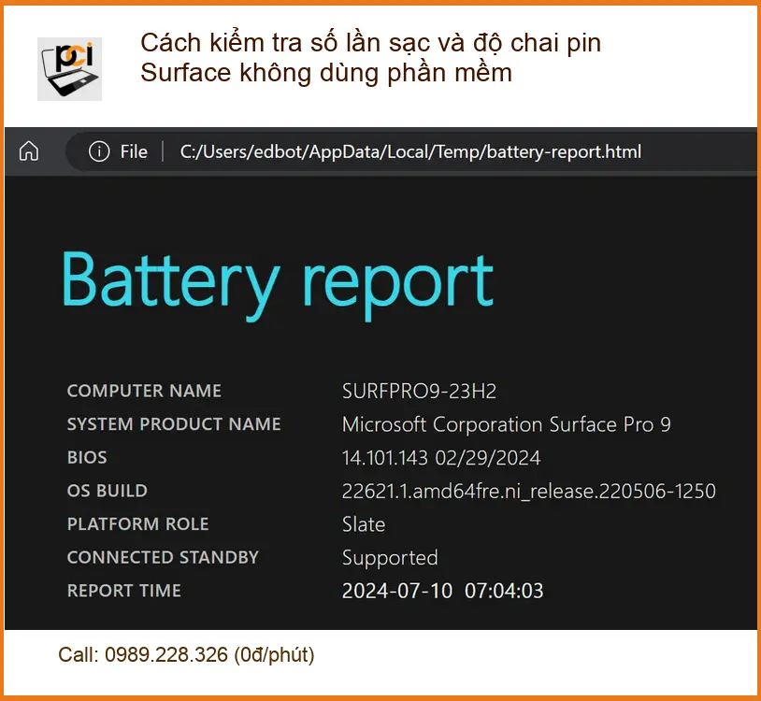The width and height of the screenshot is (761, 701).
Task: Click the File label in address bar
Action: (x=134, y=151)
